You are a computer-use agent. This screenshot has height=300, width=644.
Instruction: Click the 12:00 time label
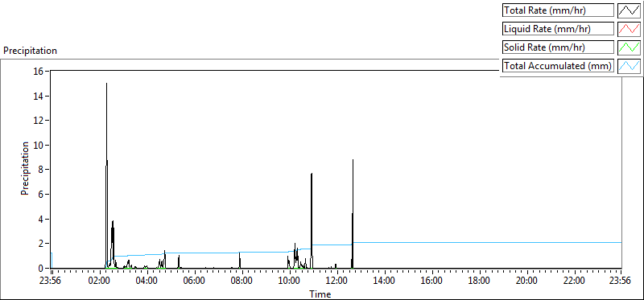(337, 282)
